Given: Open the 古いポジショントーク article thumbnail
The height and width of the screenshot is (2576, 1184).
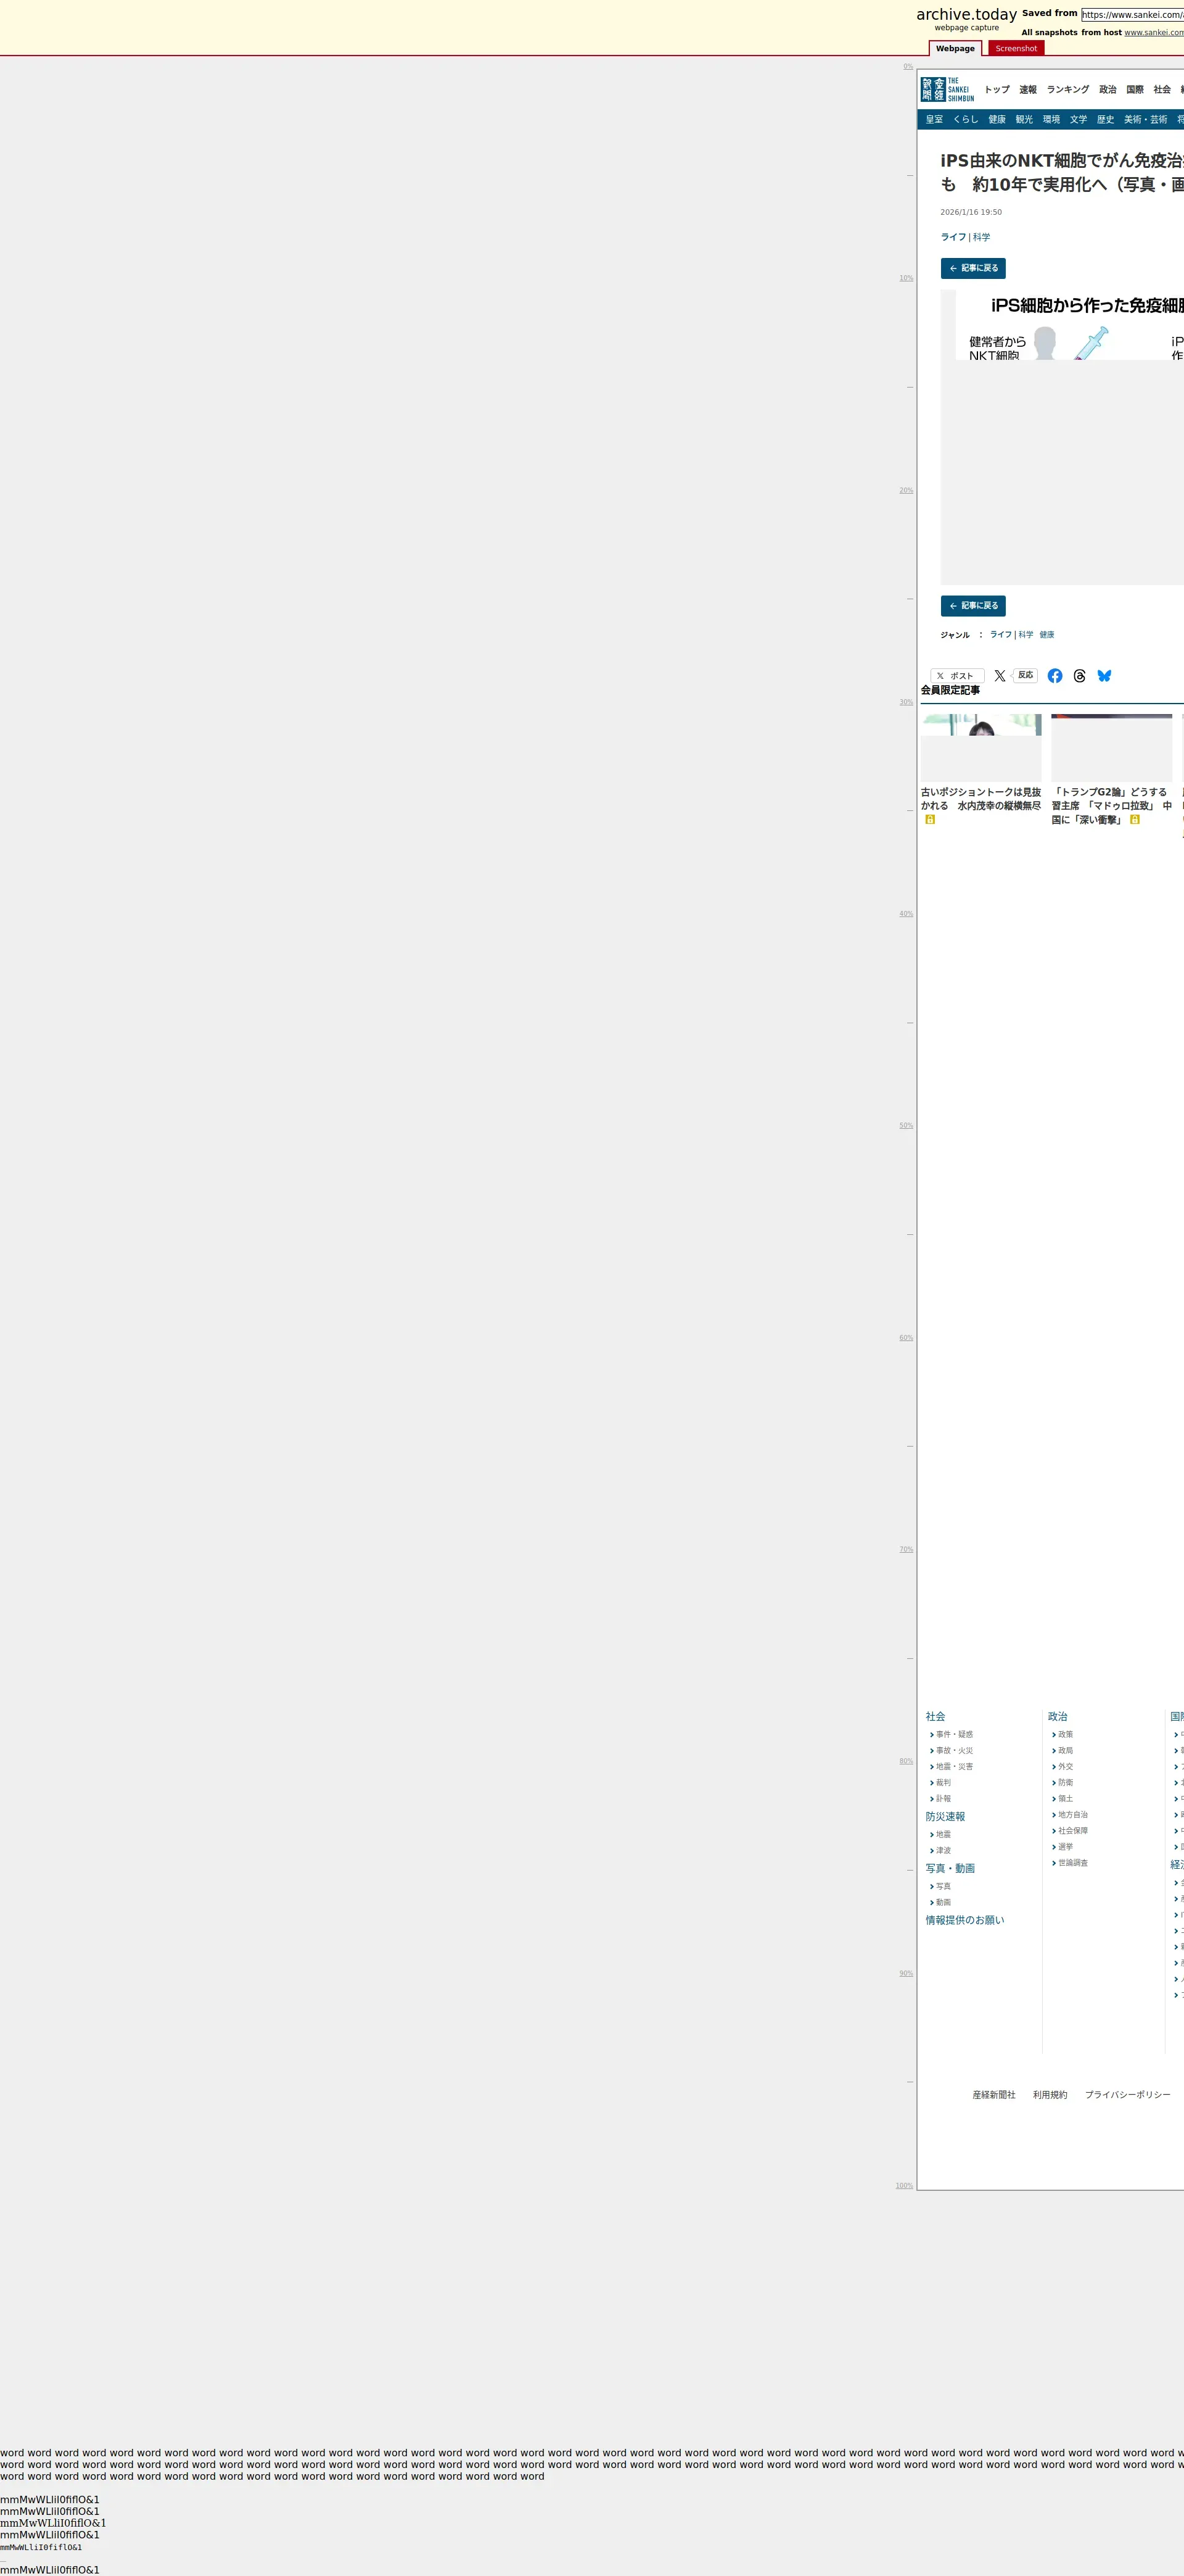Looking at the screenshot, I should pyautogui.click(x=980, y=747).
